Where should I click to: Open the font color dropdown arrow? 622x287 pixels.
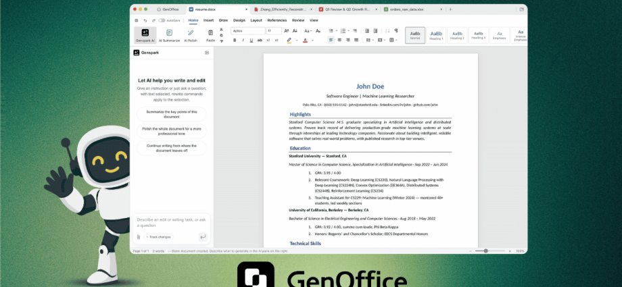(312, 40)
